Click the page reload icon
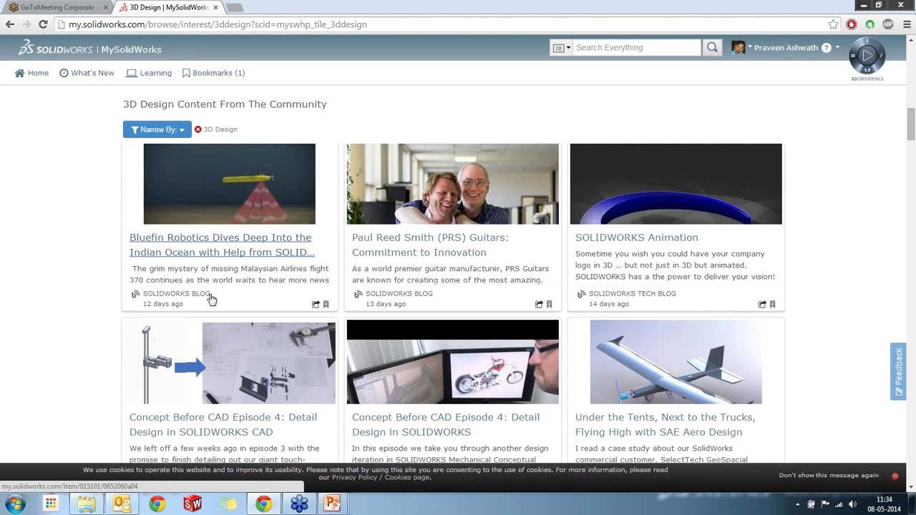Viewport: 916px width, 515px height. pos(43,24)
